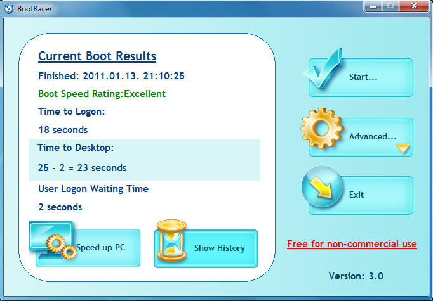Click the BootRacer stopwatch title bar icon

click(x=9, y=8)
